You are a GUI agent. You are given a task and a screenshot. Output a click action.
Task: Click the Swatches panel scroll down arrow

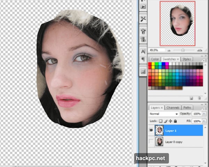coord(206,93)
